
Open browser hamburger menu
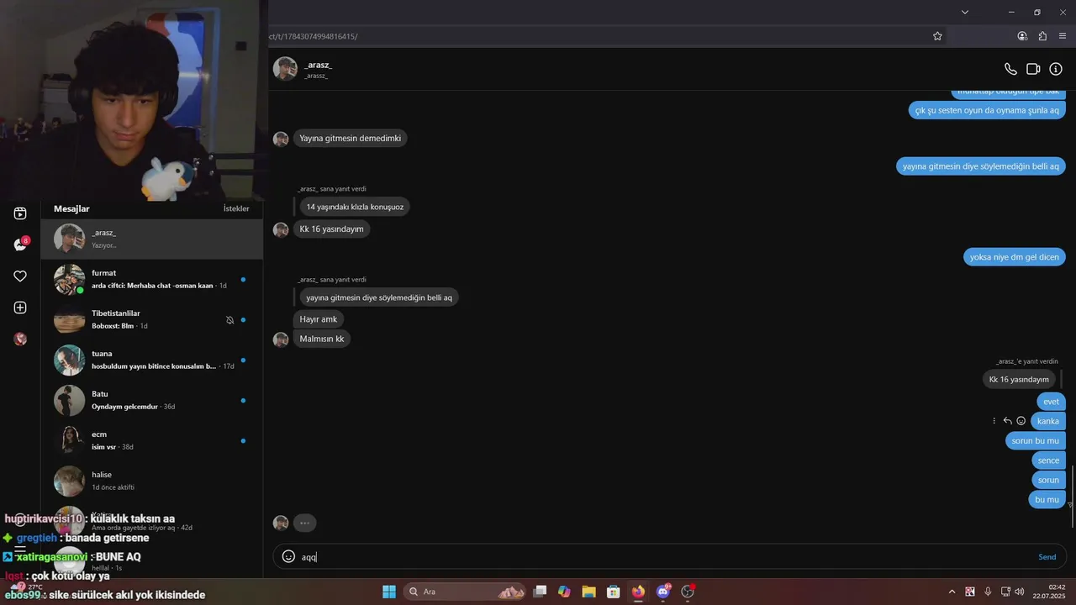coord(1063,36)
